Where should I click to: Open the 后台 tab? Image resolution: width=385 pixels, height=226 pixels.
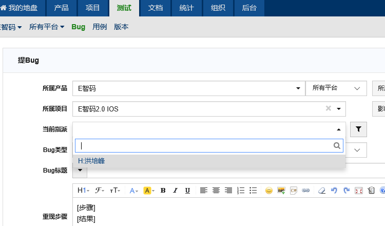[249, 8]
